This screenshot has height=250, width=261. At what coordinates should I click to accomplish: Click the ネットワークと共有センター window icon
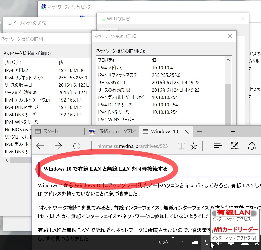point(44,6)
